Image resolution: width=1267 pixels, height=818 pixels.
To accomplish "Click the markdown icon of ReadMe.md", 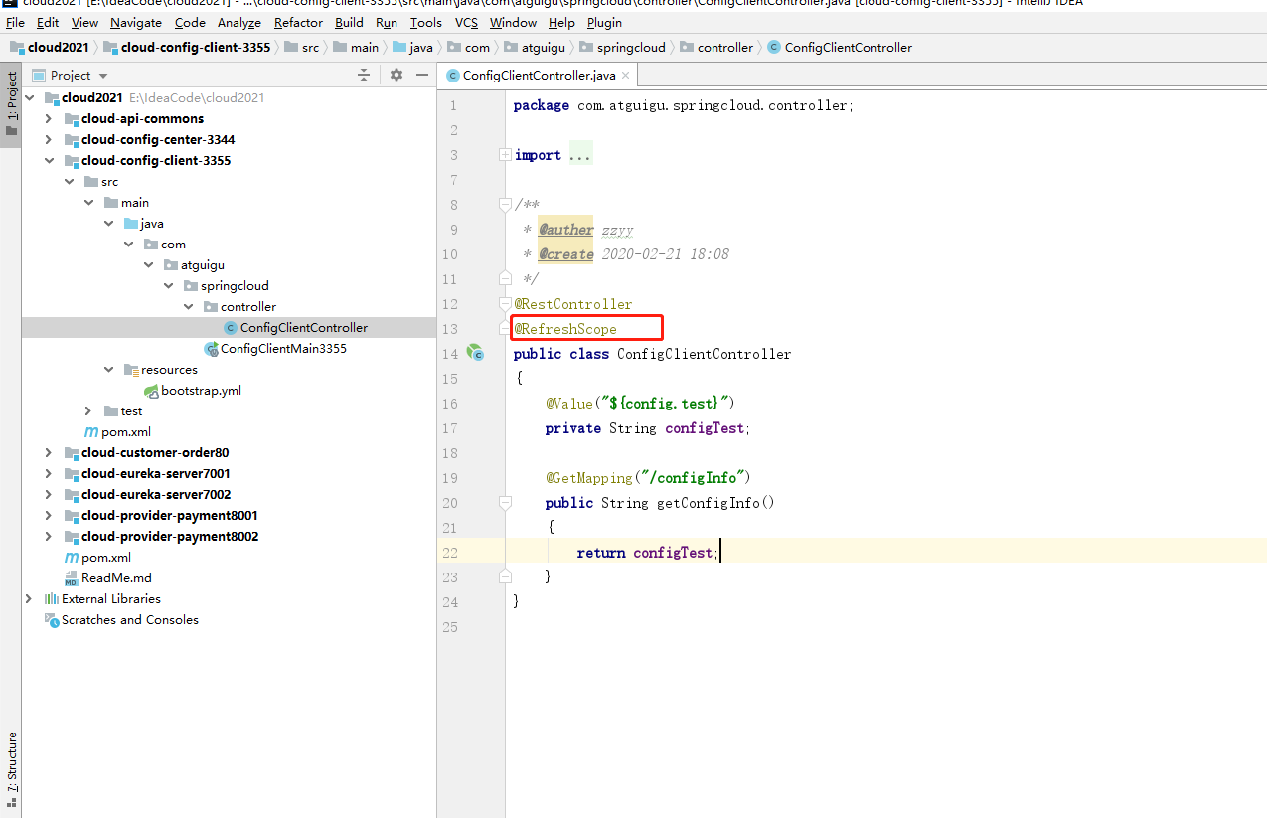I will [x=72, y=578].
